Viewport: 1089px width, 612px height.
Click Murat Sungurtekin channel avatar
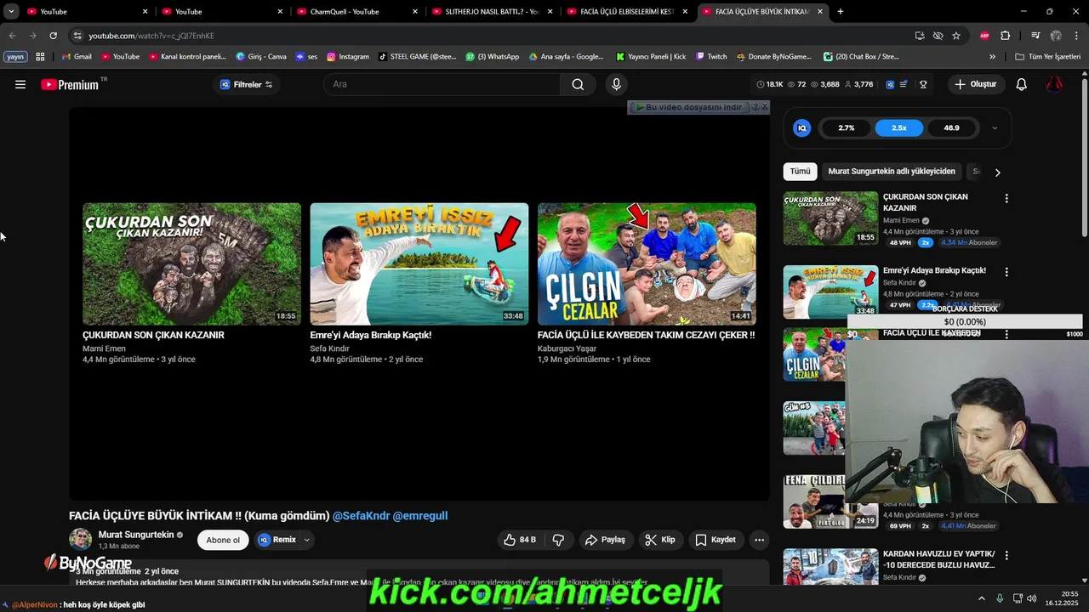[x=81, y=539]
